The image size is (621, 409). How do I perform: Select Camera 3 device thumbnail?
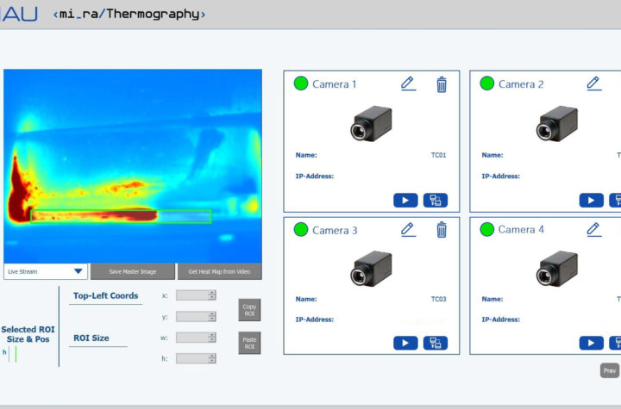[371, 269]
